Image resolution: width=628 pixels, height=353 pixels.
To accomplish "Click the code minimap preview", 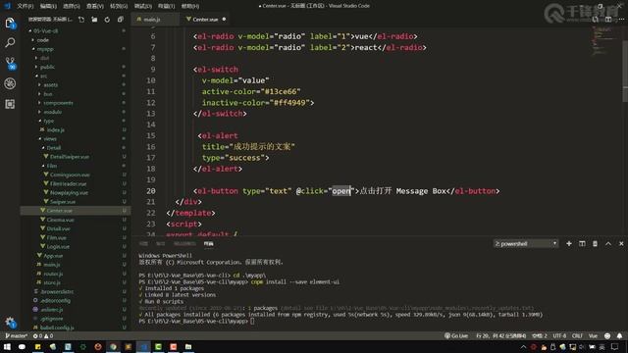I will tap(606, 40).
